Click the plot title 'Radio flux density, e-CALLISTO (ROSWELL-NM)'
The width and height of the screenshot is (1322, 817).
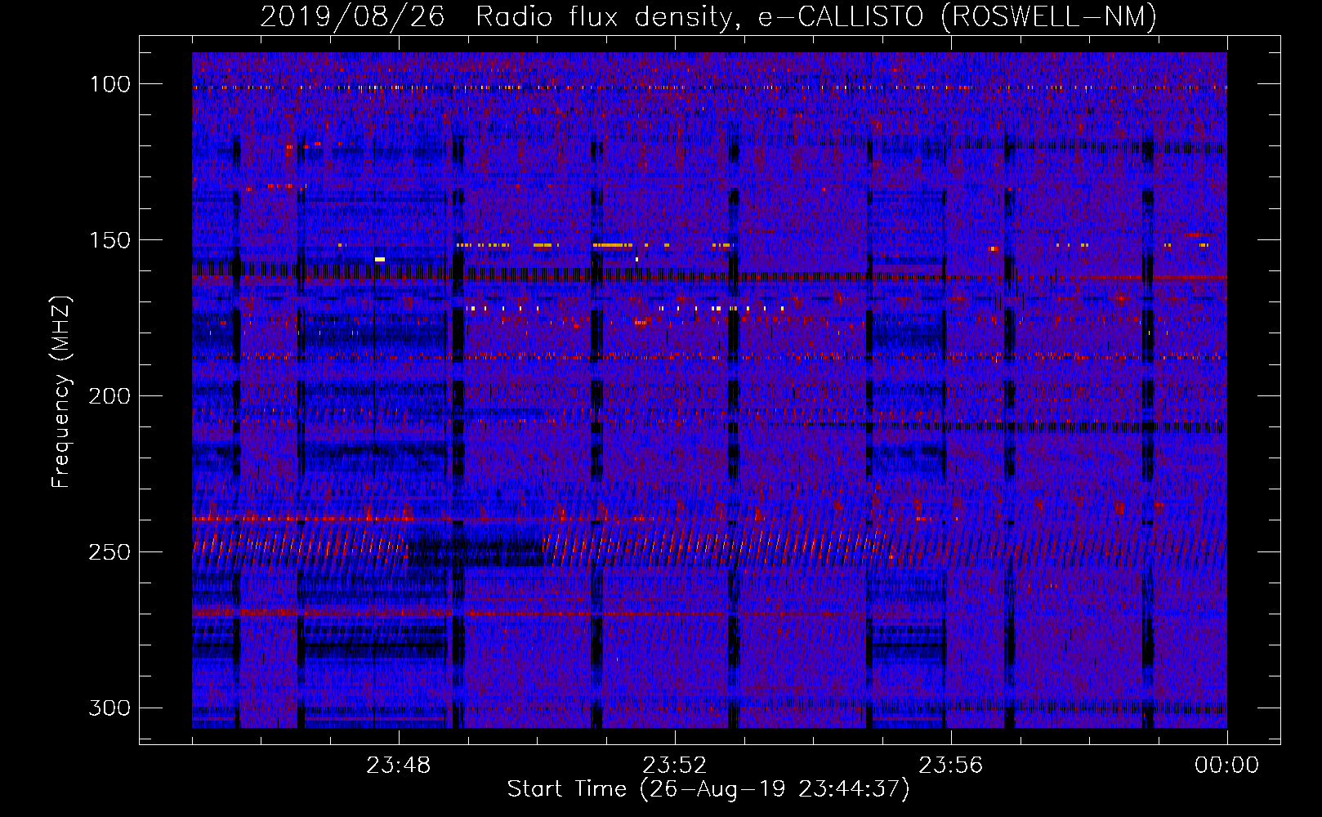816,16
